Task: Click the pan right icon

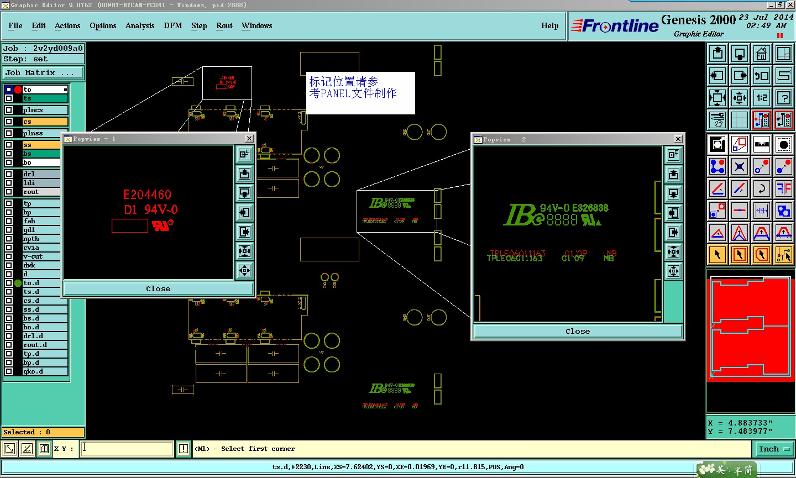Action: (x=740, y=76)
